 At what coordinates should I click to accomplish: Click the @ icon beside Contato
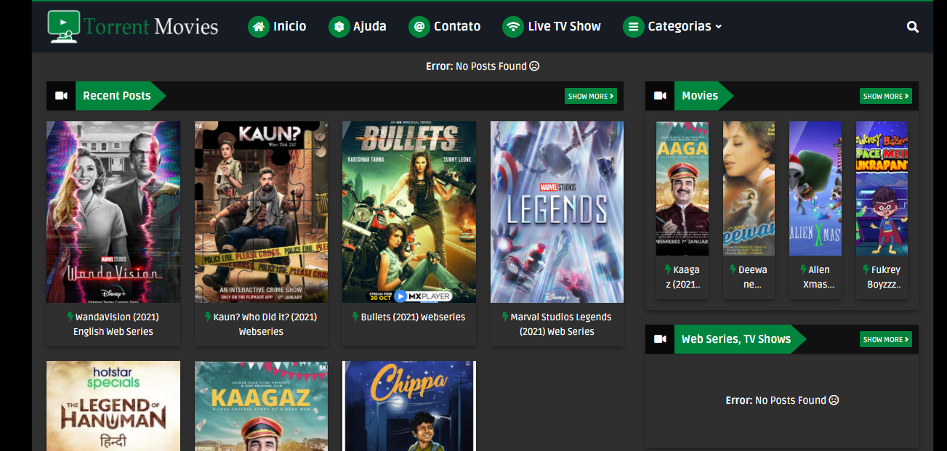(x=419, y=27)
